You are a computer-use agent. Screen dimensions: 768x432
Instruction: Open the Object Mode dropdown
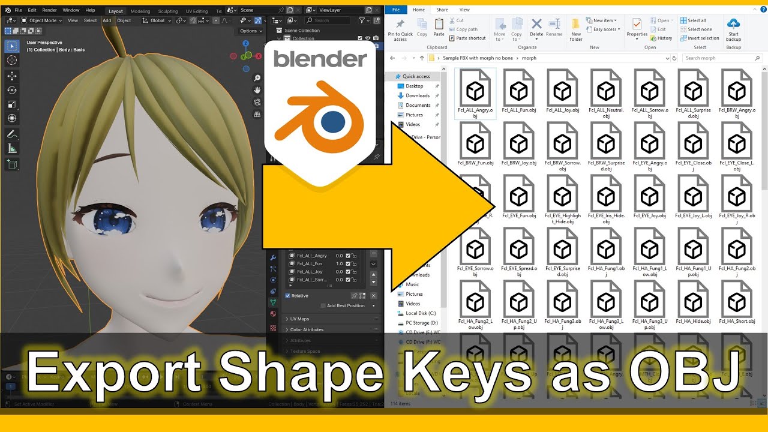click(41, 20)
